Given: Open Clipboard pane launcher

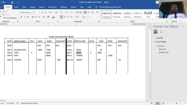Looking at the screenshot, I should [x=18, y=21].
